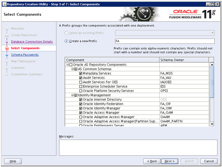This screenshot has height=167, width=222.
Task: Close the Repository Creation Utility window
Action: (x=217, y=4)
